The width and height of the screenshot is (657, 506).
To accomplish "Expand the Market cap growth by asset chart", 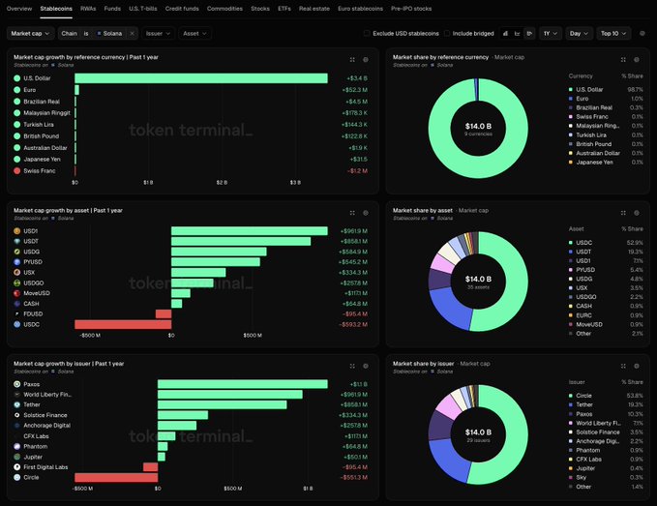I will coord(352,213).
